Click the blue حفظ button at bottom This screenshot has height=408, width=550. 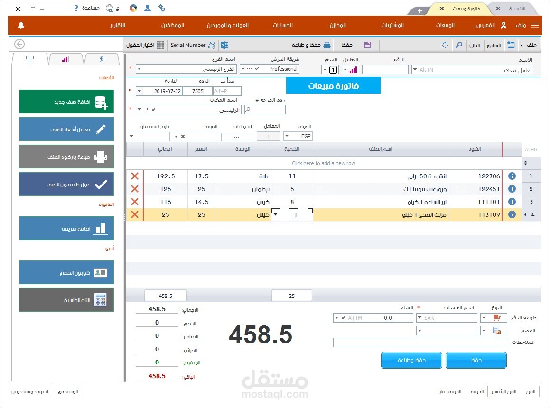tap(476, 360)
